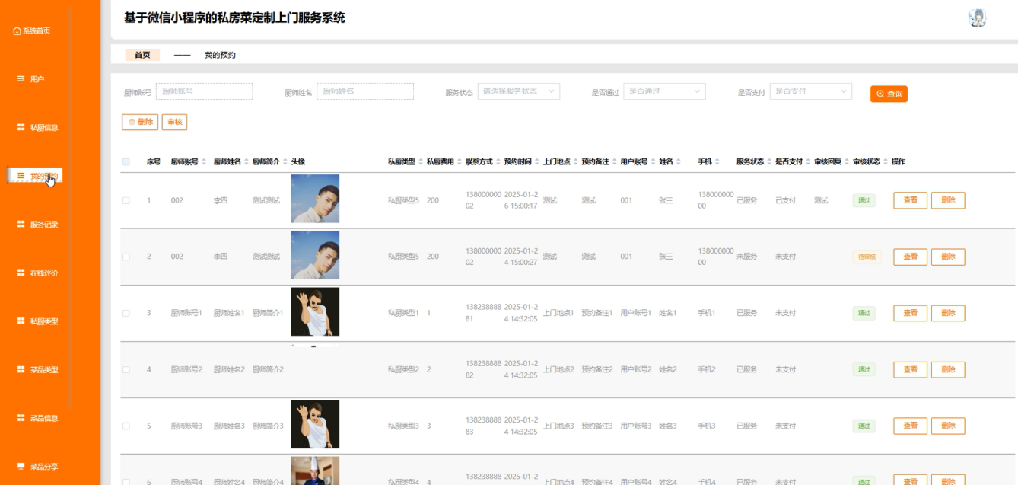Viewport: 1018px width, 485px height.
Task: Check the row 1 checkbox
Action: point(126,200)
